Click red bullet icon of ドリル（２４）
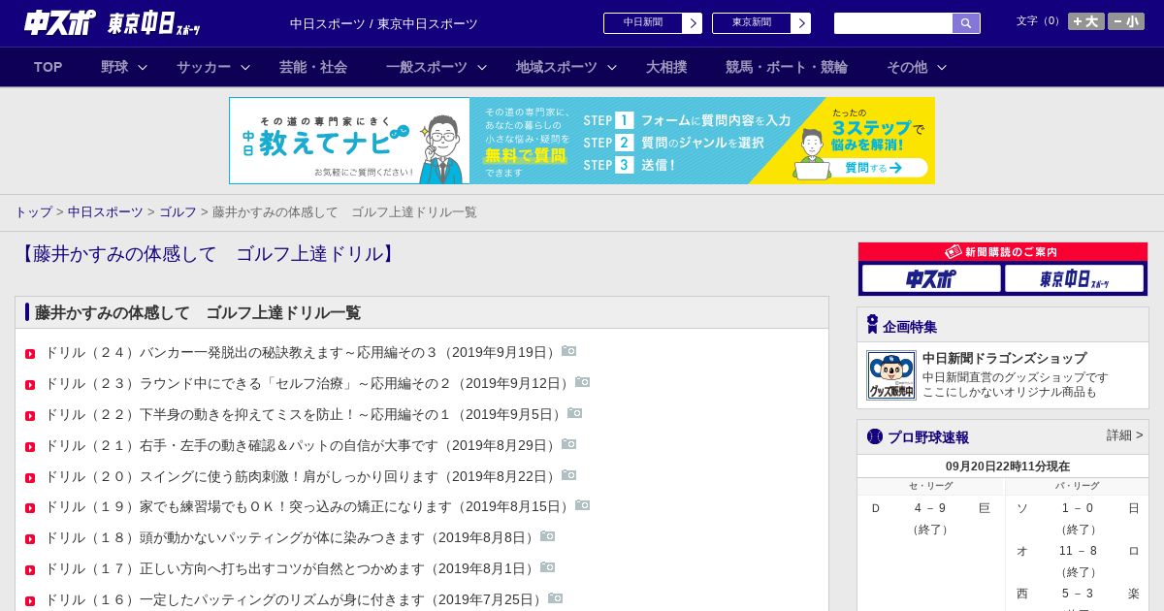 click(30, 354)
